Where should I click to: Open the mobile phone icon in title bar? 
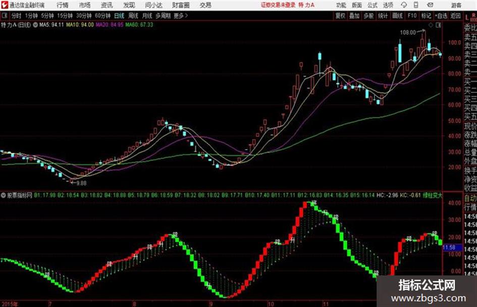coord(416,5)
